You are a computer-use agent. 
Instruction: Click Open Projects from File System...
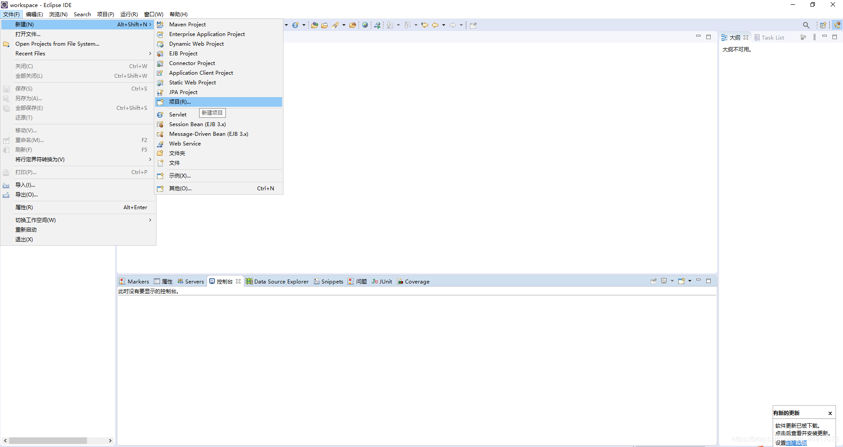click(x=78, y=44)
